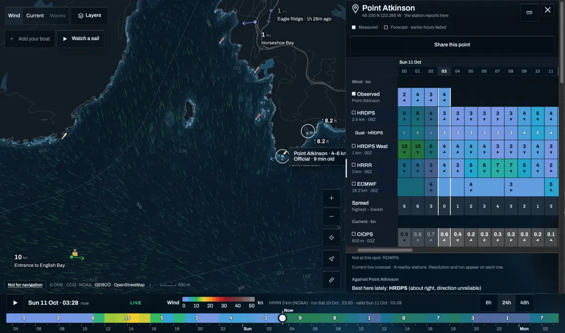Open the ruler measure tool
This screenshot has width=565, height=333.
(x=331, y=280)
